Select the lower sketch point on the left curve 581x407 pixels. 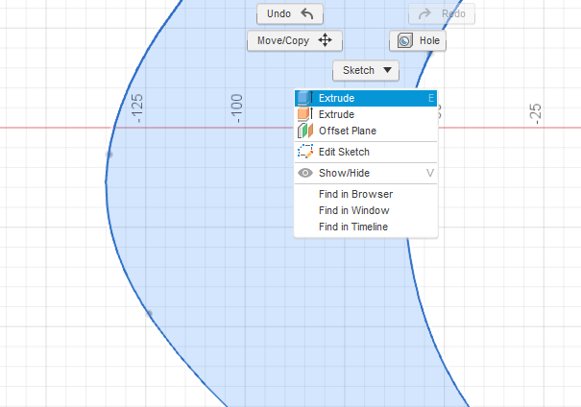coord(149,314)
